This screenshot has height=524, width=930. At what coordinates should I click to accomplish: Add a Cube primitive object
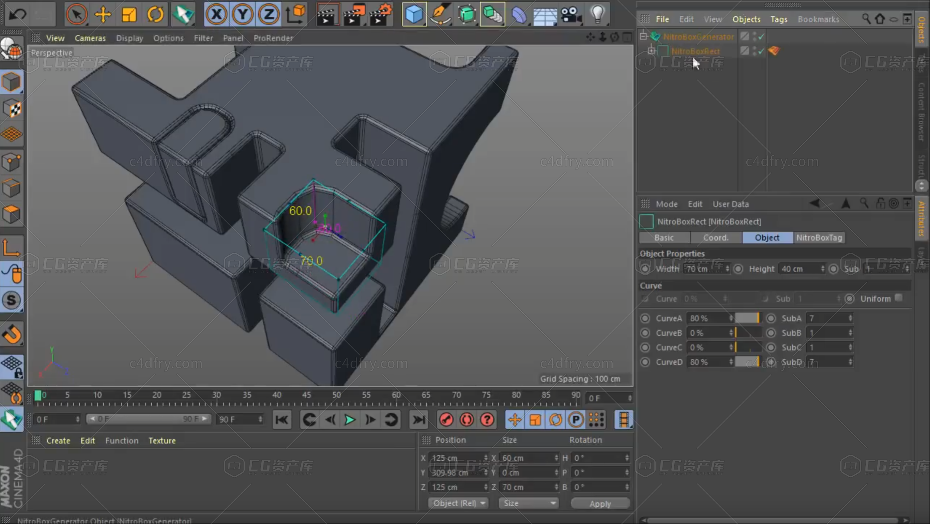pos(414,14)
